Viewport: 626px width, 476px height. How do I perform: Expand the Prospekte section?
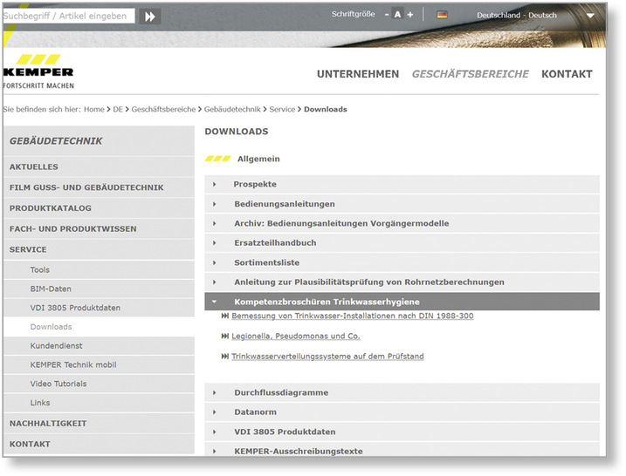click(x=255, y=184)
